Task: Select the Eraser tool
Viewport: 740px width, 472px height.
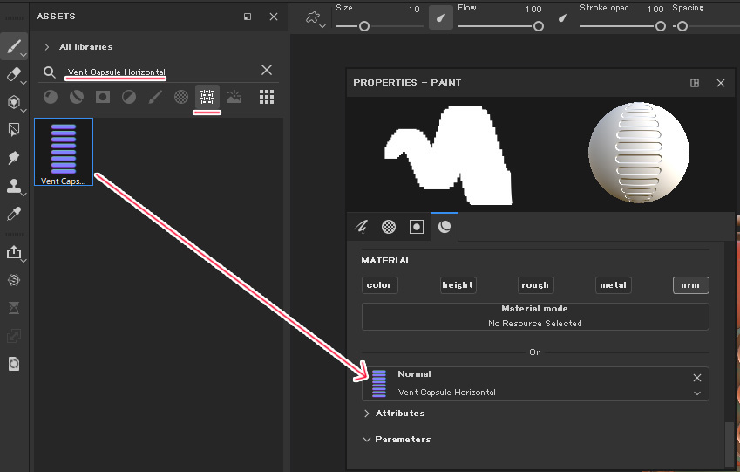Action: coord(13,74)
